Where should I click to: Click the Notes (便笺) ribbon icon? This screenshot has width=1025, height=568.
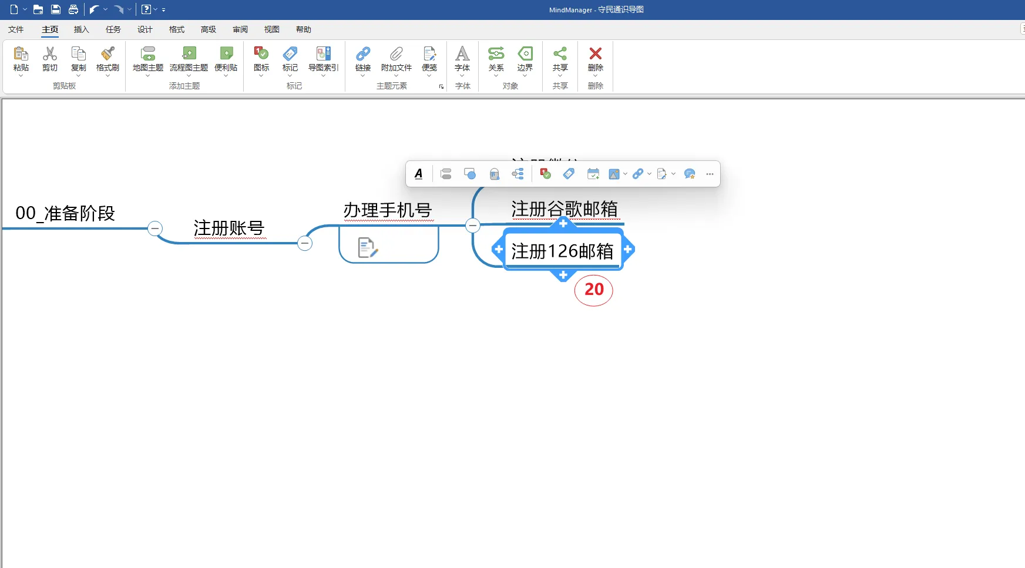point(429,54)
